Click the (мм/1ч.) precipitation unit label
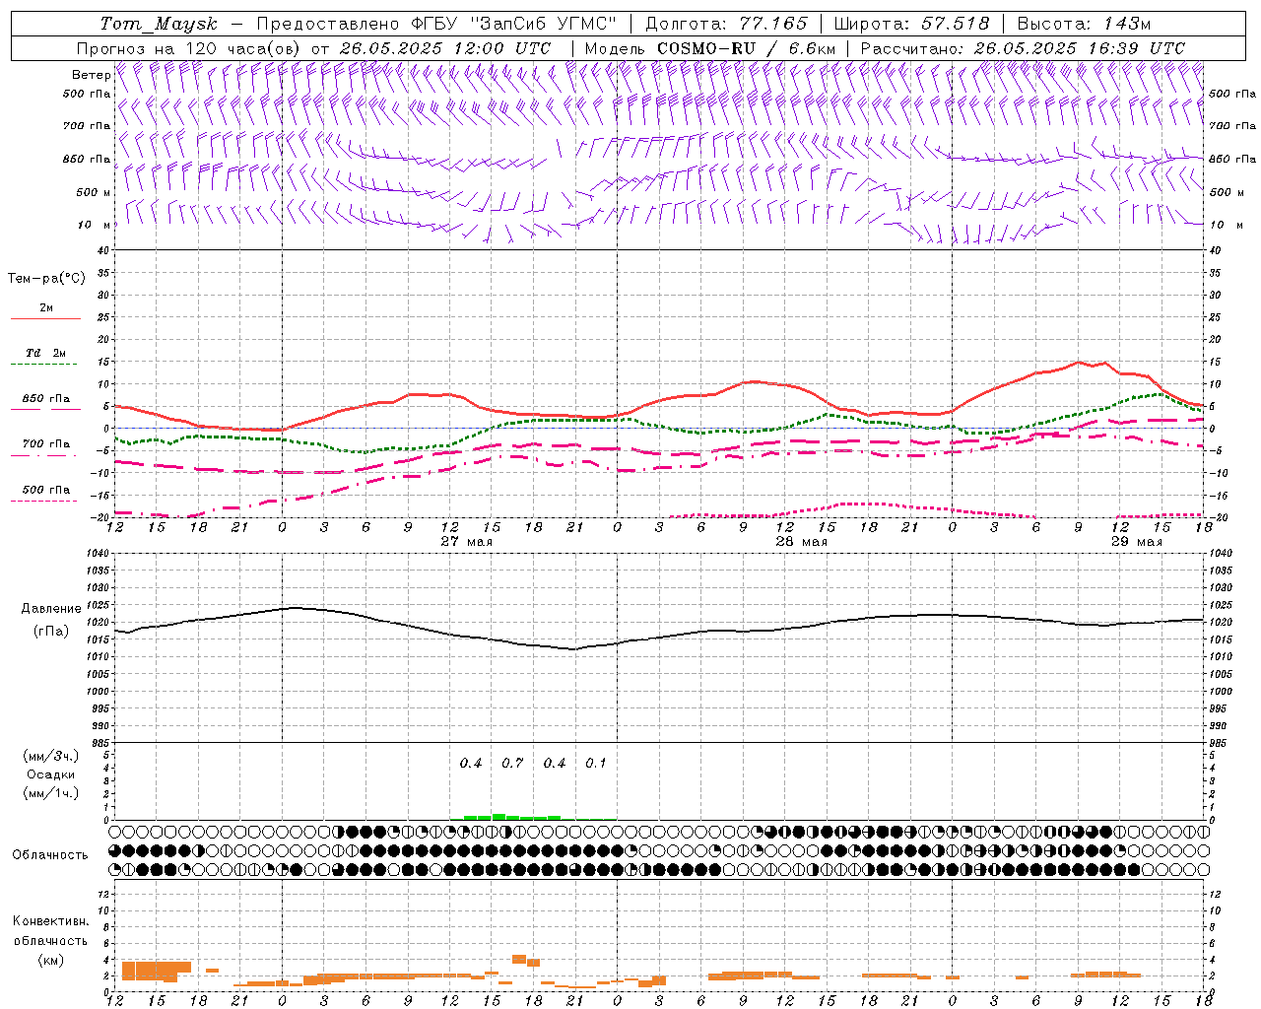Image resolution: width=1261 pixels, height=1009 pixels. coord(51,793)
